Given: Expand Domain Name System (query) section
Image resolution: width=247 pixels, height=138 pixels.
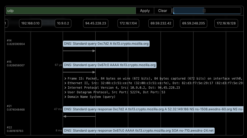Looking at the screenshot, I should (x=66, y=97).
